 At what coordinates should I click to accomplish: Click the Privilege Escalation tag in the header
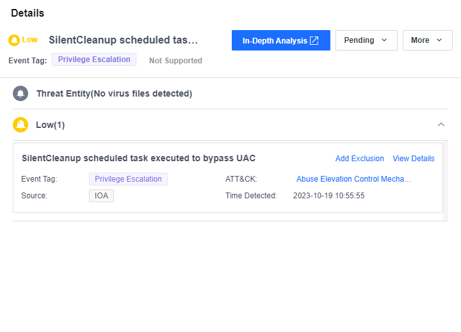click(x=94, y=59)
